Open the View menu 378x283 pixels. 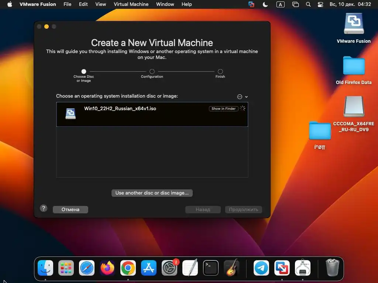coord(100,4)
